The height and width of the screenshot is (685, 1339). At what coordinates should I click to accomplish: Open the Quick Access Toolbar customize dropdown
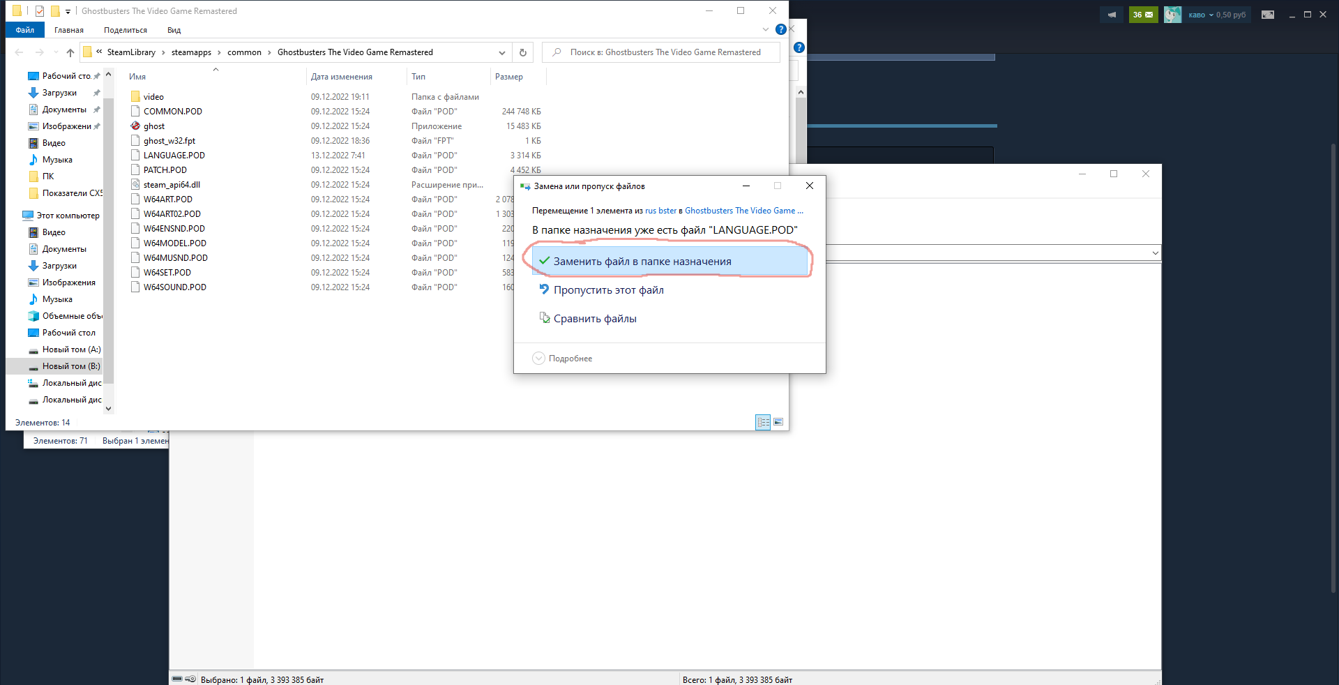[68, 11]
